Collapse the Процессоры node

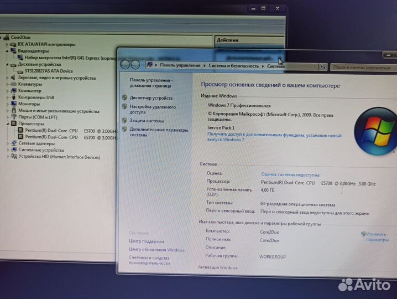[8, 124]
